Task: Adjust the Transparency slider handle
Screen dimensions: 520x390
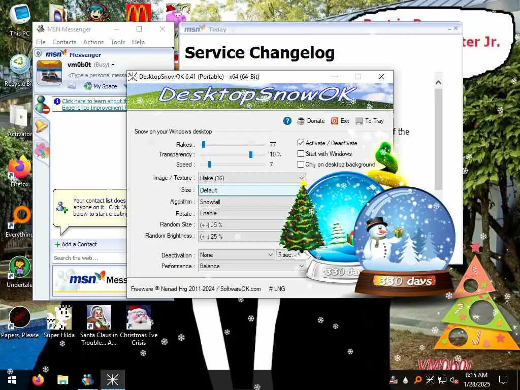Action: pyautogui.click(x=251, y=154)
